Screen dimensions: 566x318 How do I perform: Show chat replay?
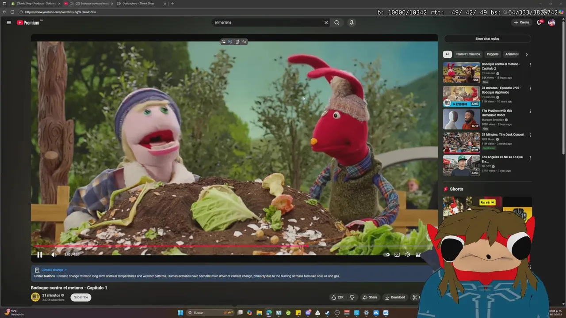487,39
